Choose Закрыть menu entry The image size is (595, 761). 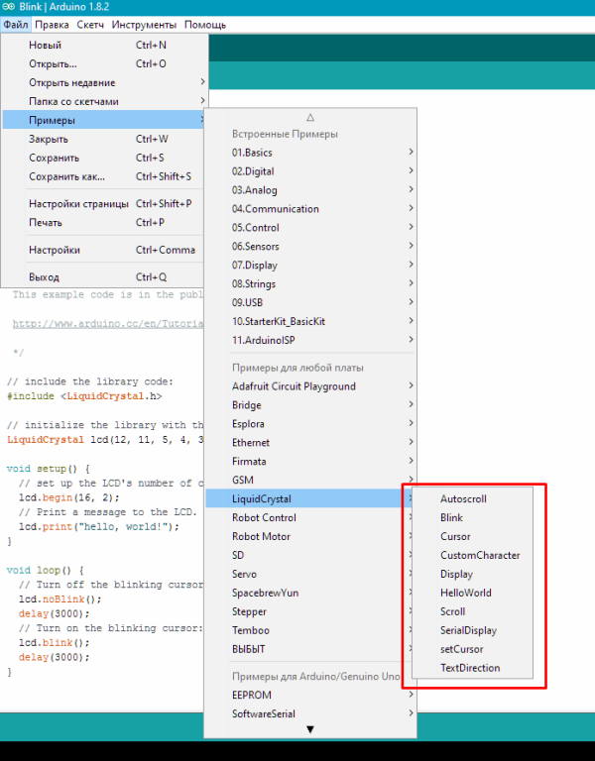pos(105,139)
